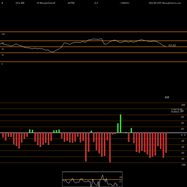Click the SI(TM) header text
This screenshot has width=187, height=187.
tap(71, 3)
